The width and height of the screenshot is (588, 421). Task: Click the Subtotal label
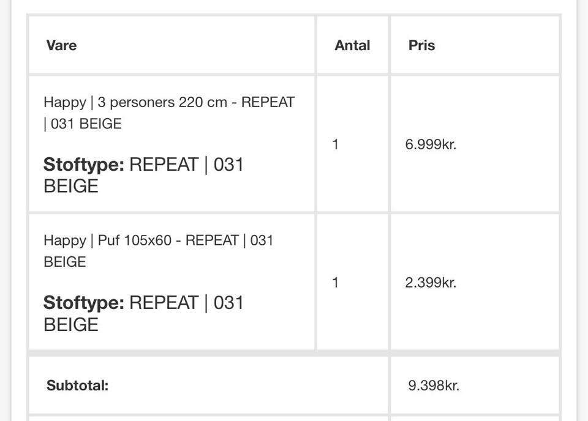point(77,386)
